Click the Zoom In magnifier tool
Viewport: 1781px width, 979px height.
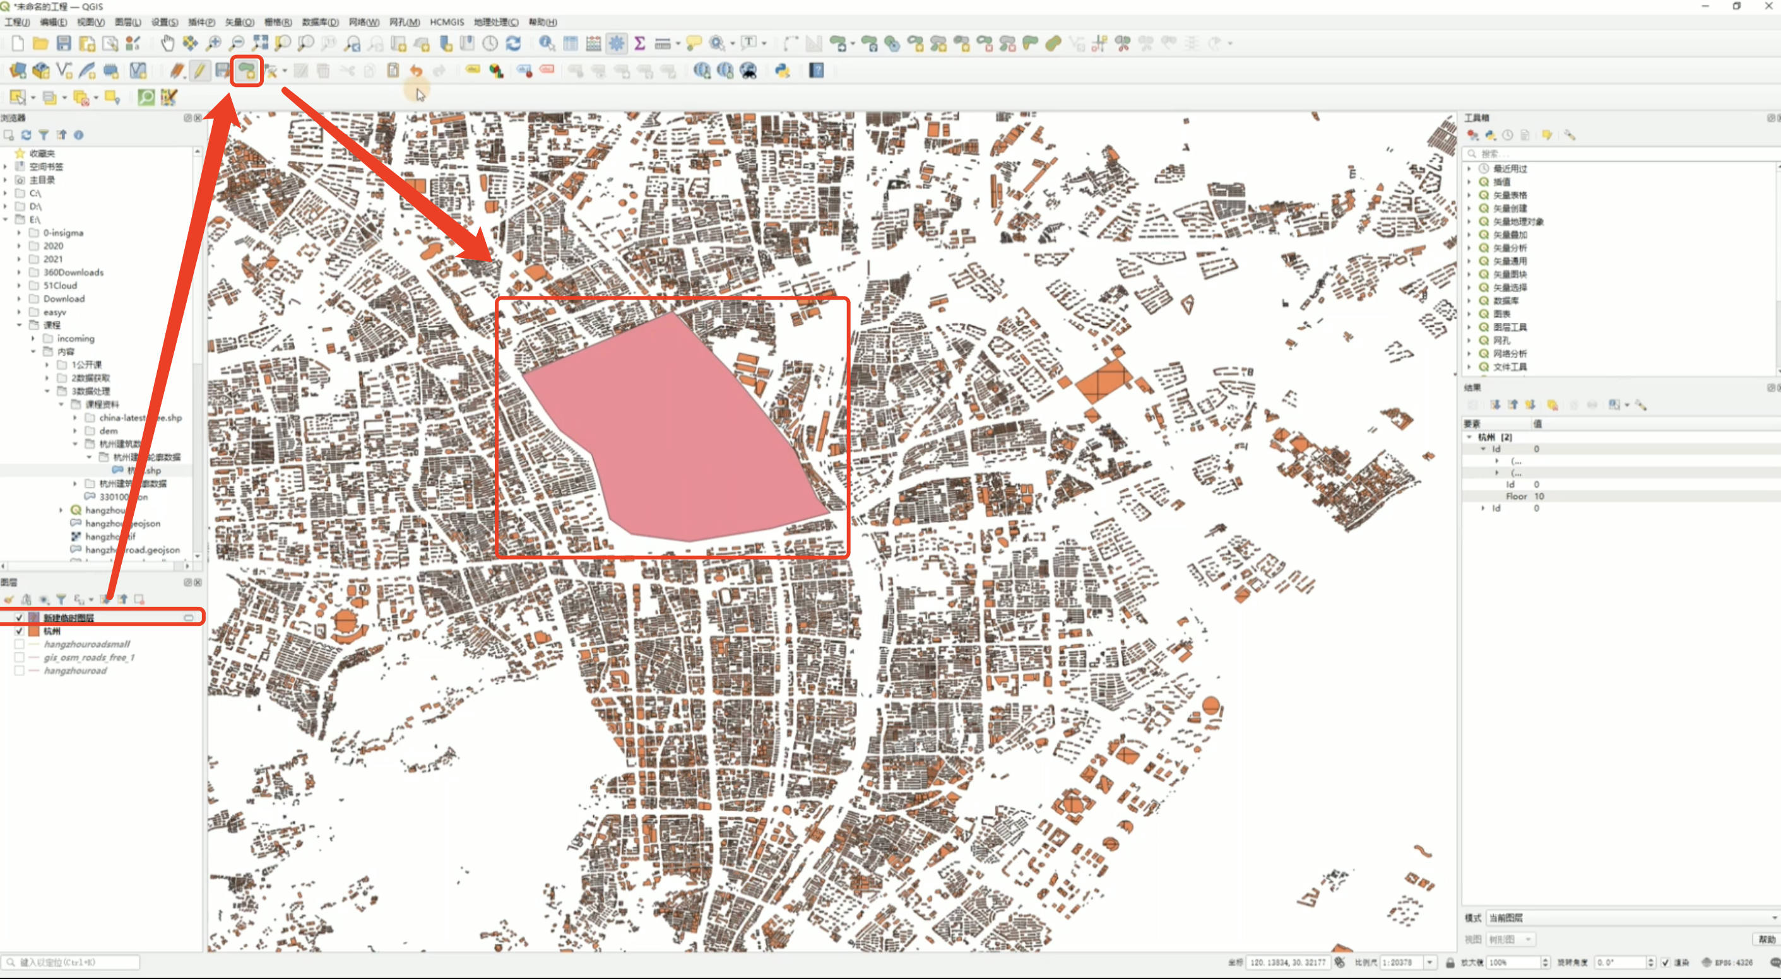[x=214, y=44]
